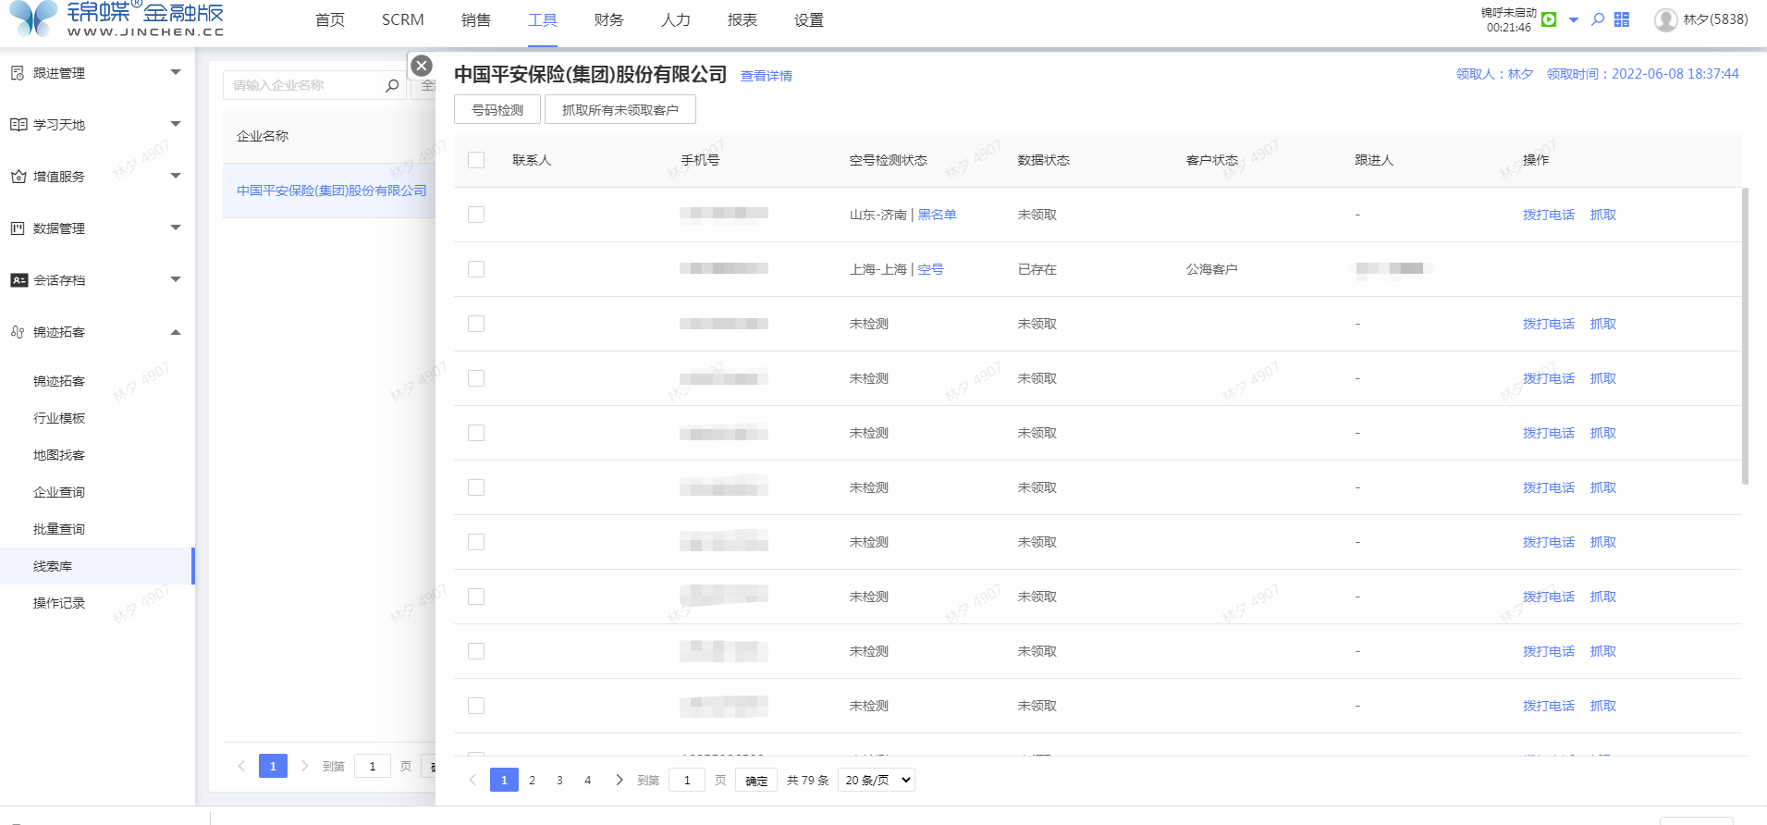Viewport: 1767px width, 825px height.
Task: Click 拨打电话 in 黑名单 row
Action: 1549,215
